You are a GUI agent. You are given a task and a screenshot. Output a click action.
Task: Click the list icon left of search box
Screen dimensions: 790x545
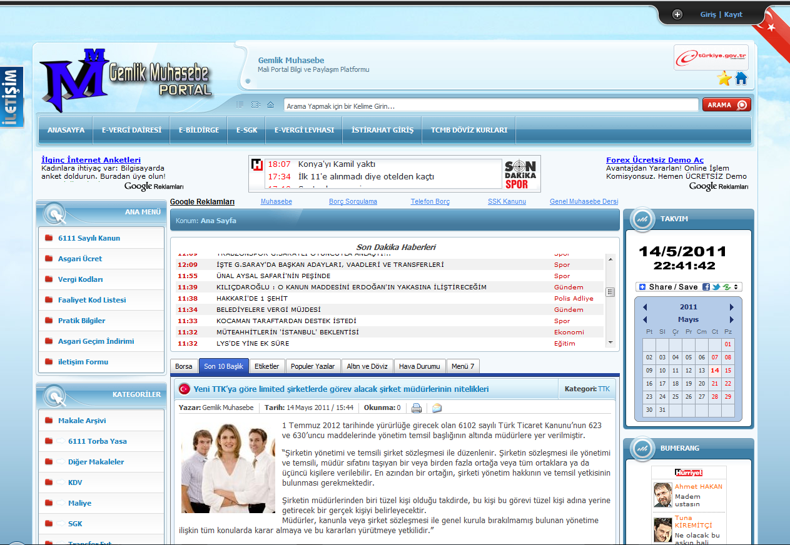tap(240, 105)
